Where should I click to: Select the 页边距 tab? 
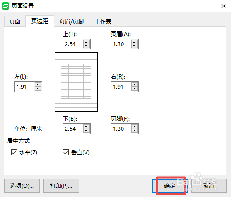[x=40, y=21]
